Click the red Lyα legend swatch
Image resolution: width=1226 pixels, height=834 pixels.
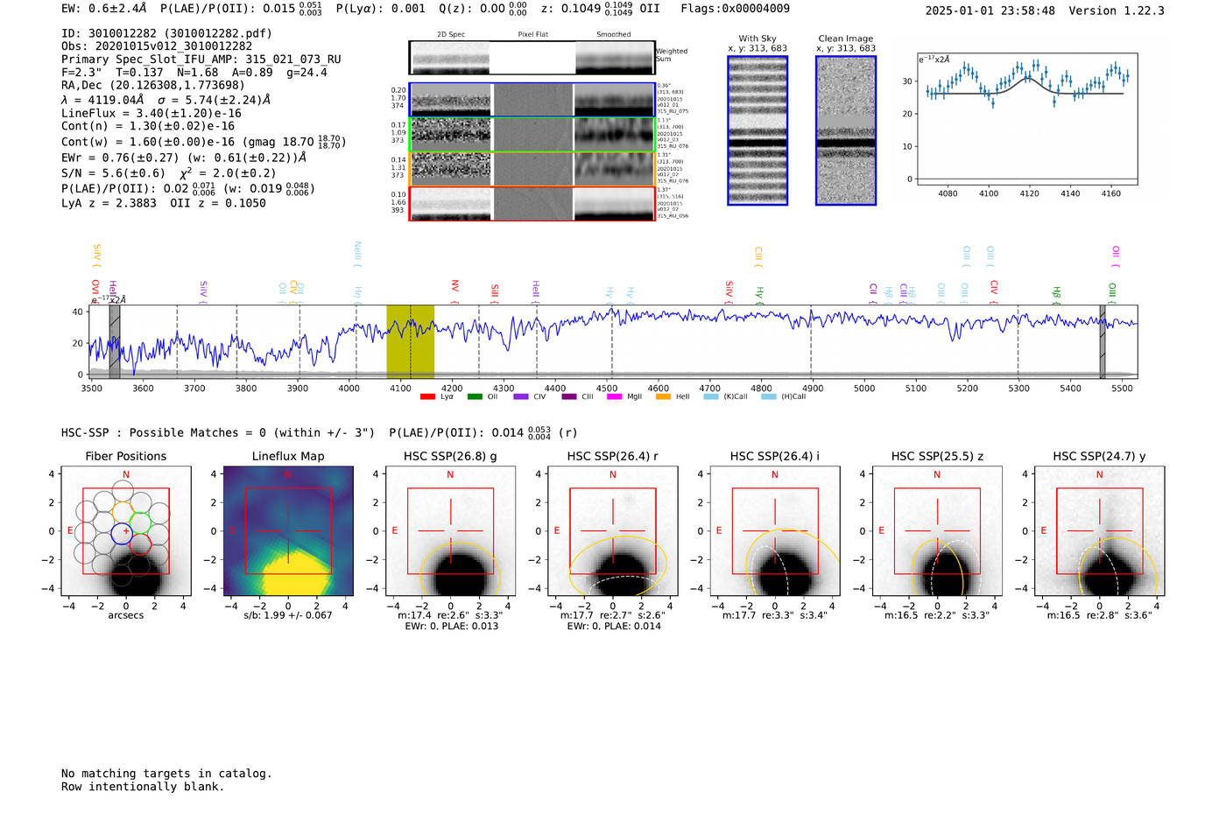pyautogui.click(x=427, y=396)
